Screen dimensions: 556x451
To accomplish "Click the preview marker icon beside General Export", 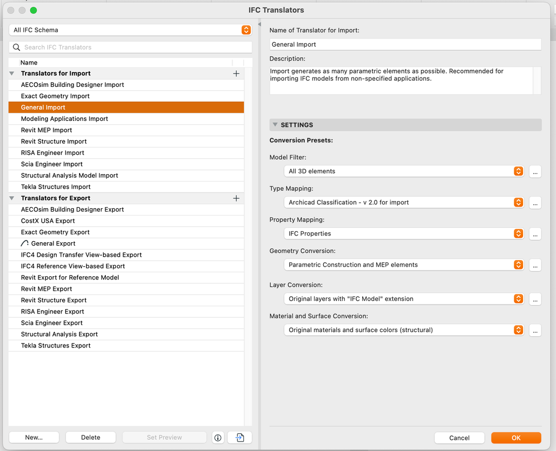I will pyautogui.click(x=25, y=243).
